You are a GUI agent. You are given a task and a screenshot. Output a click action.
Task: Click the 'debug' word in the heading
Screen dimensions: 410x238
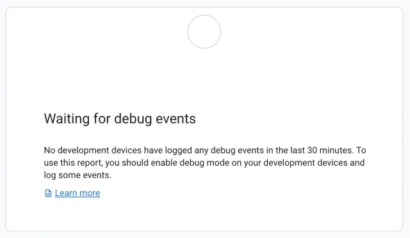point(133,119)
